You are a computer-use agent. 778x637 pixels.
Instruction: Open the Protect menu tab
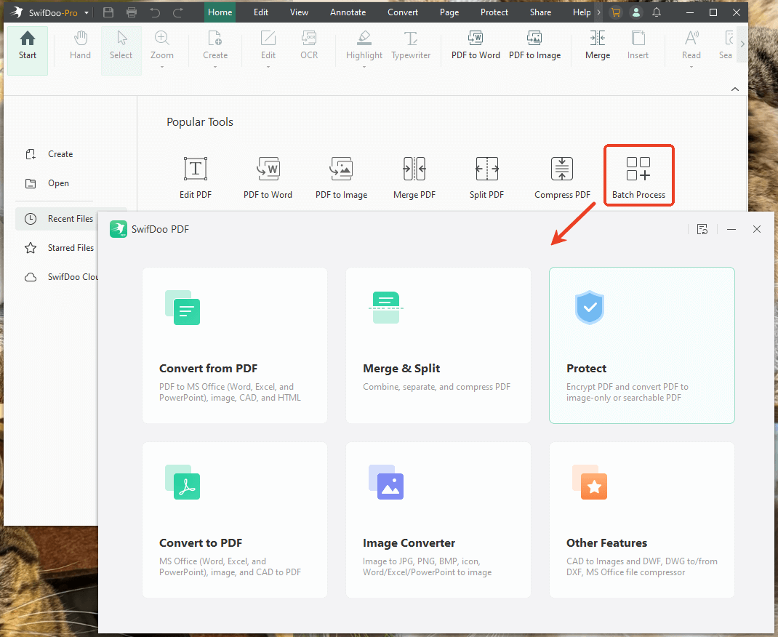[494, 12]
